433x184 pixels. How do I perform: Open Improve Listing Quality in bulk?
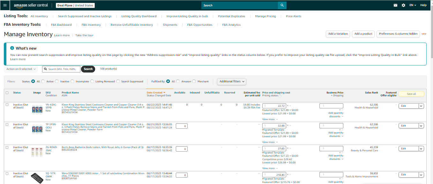coord(187,16)
